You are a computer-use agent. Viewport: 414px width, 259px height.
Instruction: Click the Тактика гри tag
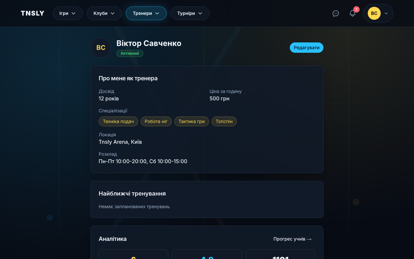click(x=191, y=121)
